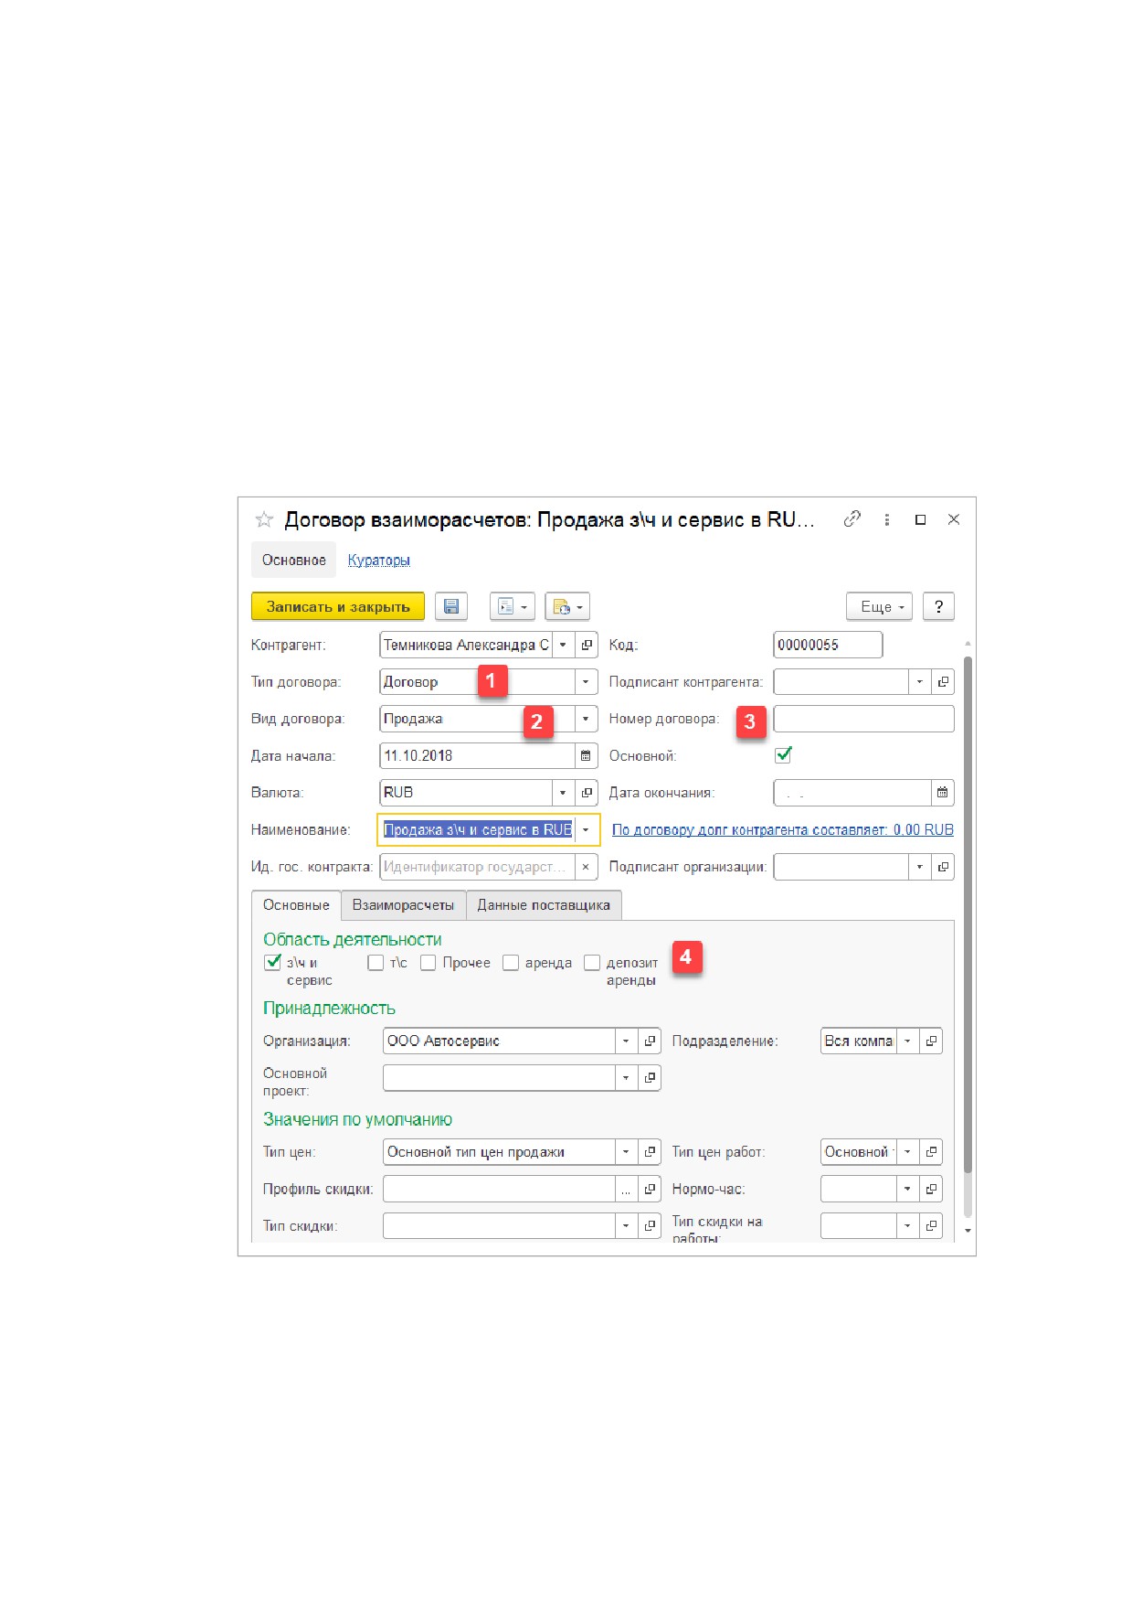The image size is (1132, 1602).
Task: Open Контрагент record with the open icon
Action: pos(587,645)
